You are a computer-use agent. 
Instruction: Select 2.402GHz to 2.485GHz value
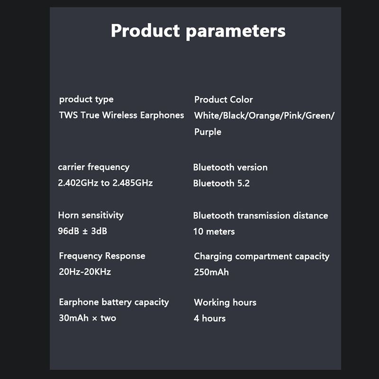[105, 183]
